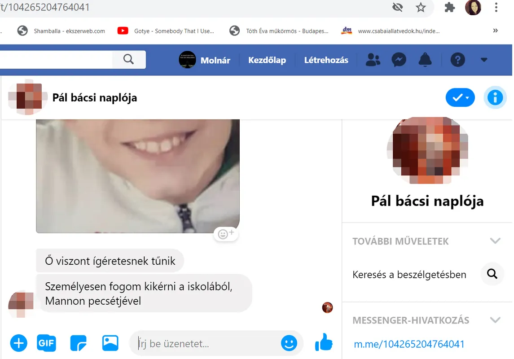Click the thumbs-up like send button
The image size is (514, 359).
coord(324,343)
